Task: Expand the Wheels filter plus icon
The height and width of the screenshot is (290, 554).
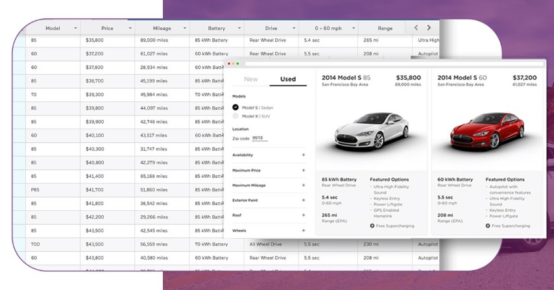Action: [303, 230]
